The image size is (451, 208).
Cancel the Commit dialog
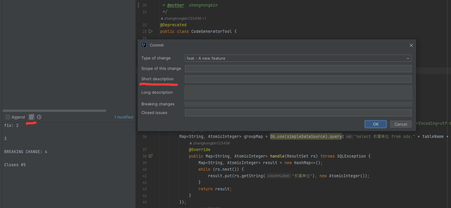point(400,124)
